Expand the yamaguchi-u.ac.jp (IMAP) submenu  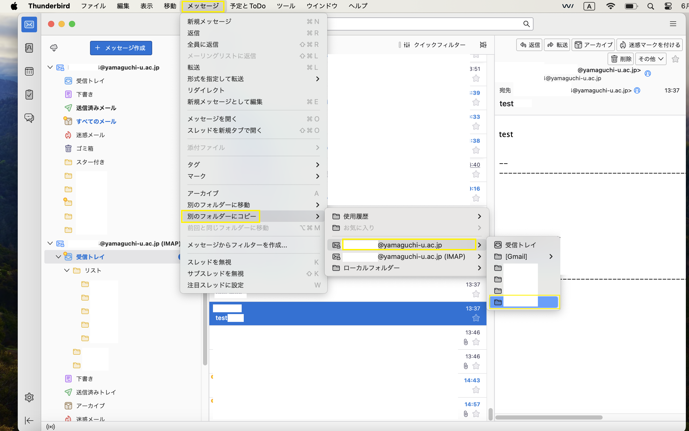pyautogui.click(x=407, y=257)
